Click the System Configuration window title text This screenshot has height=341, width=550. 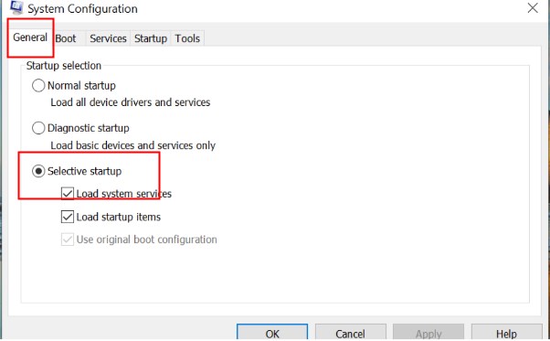[83, 9]
